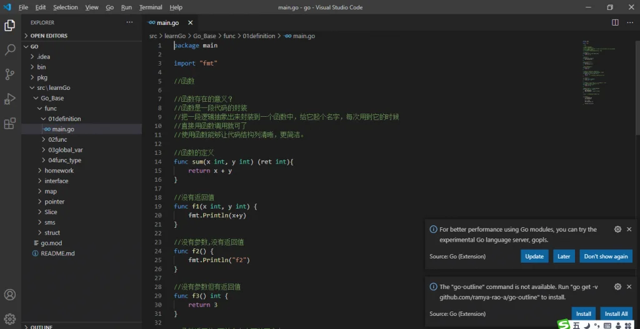Open the Extensions view
Viewport: 640px width, 329px height.
tap(10, 123)
